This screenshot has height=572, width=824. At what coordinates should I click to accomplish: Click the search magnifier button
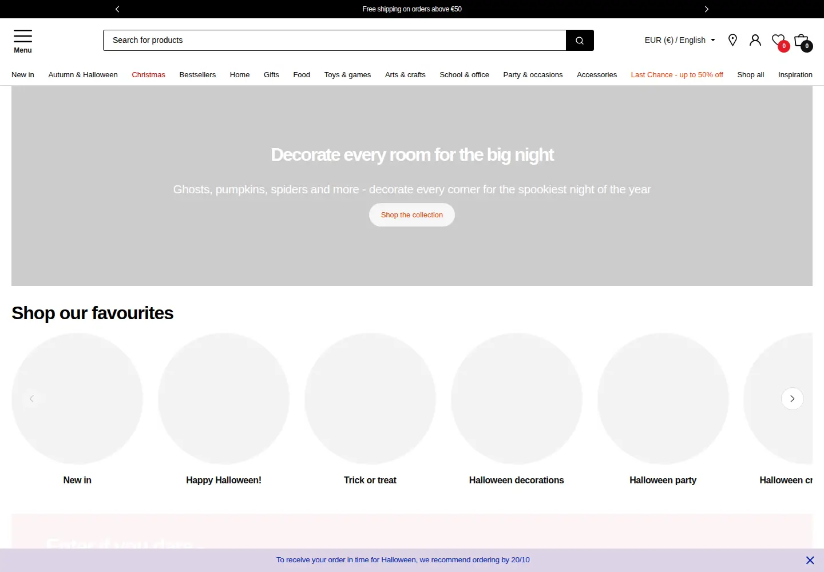point(580,40)
